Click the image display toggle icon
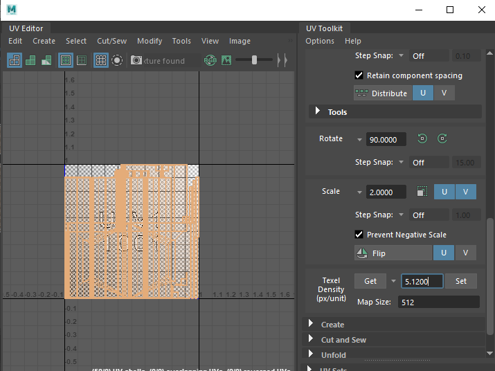 [x=226, y=60]
